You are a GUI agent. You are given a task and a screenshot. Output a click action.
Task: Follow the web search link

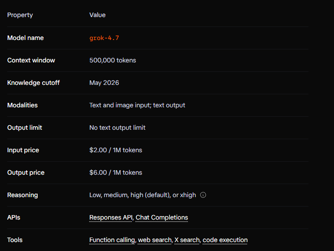[155, 240]
